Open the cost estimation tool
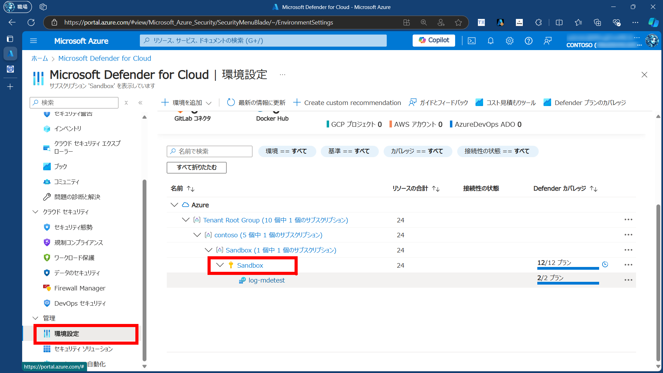The image size is (663, 373). tap(506, 103)
